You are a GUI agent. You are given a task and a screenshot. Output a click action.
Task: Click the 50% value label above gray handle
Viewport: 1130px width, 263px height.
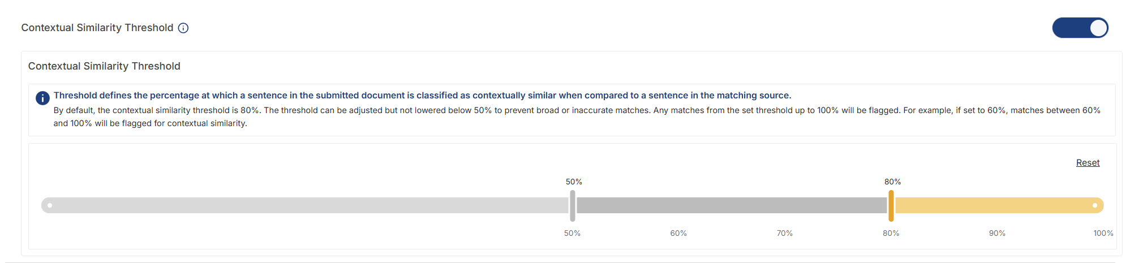(574, 182)
